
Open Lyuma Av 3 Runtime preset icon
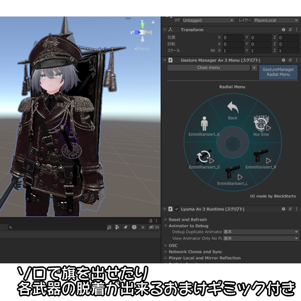click(290, 209)
